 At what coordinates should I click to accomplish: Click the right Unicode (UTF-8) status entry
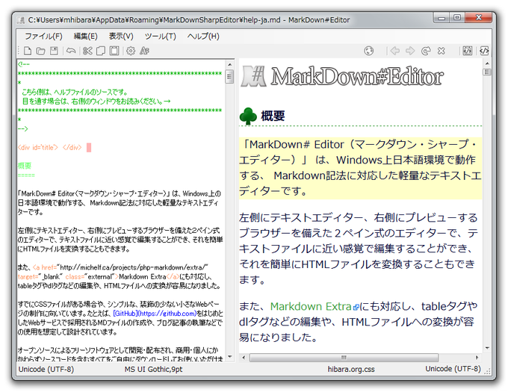[x=453, y=369]
